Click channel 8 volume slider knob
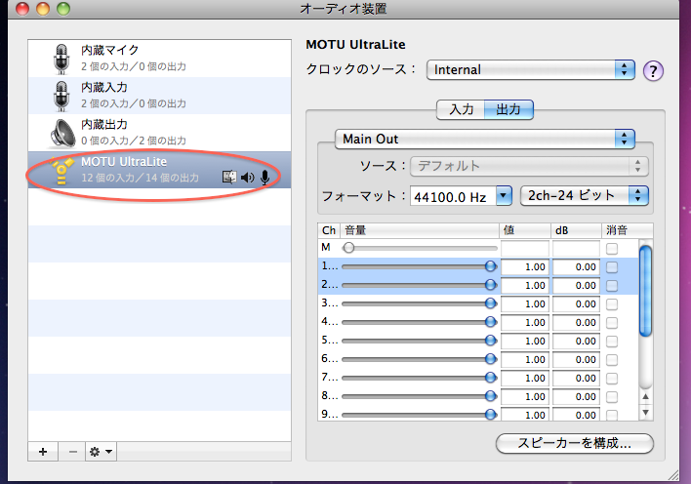This screenshot has width=691, height=484. 491,396
